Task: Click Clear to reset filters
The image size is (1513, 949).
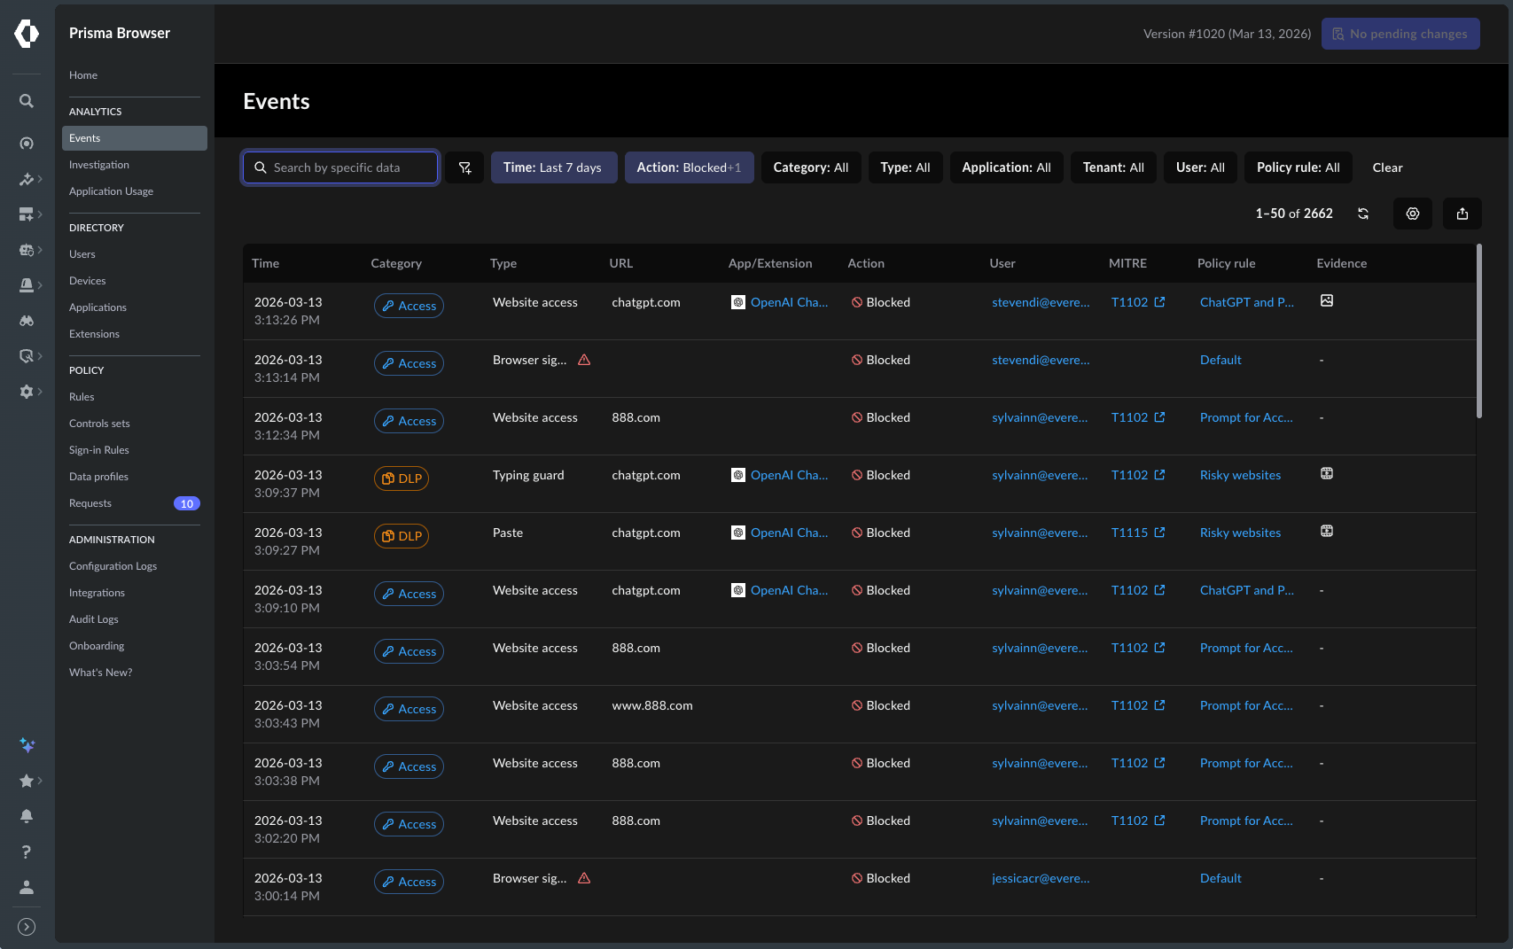Action: 1387,167
